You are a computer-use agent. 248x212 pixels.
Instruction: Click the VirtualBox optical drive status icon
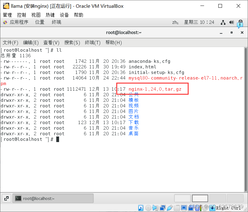point(148,208)
